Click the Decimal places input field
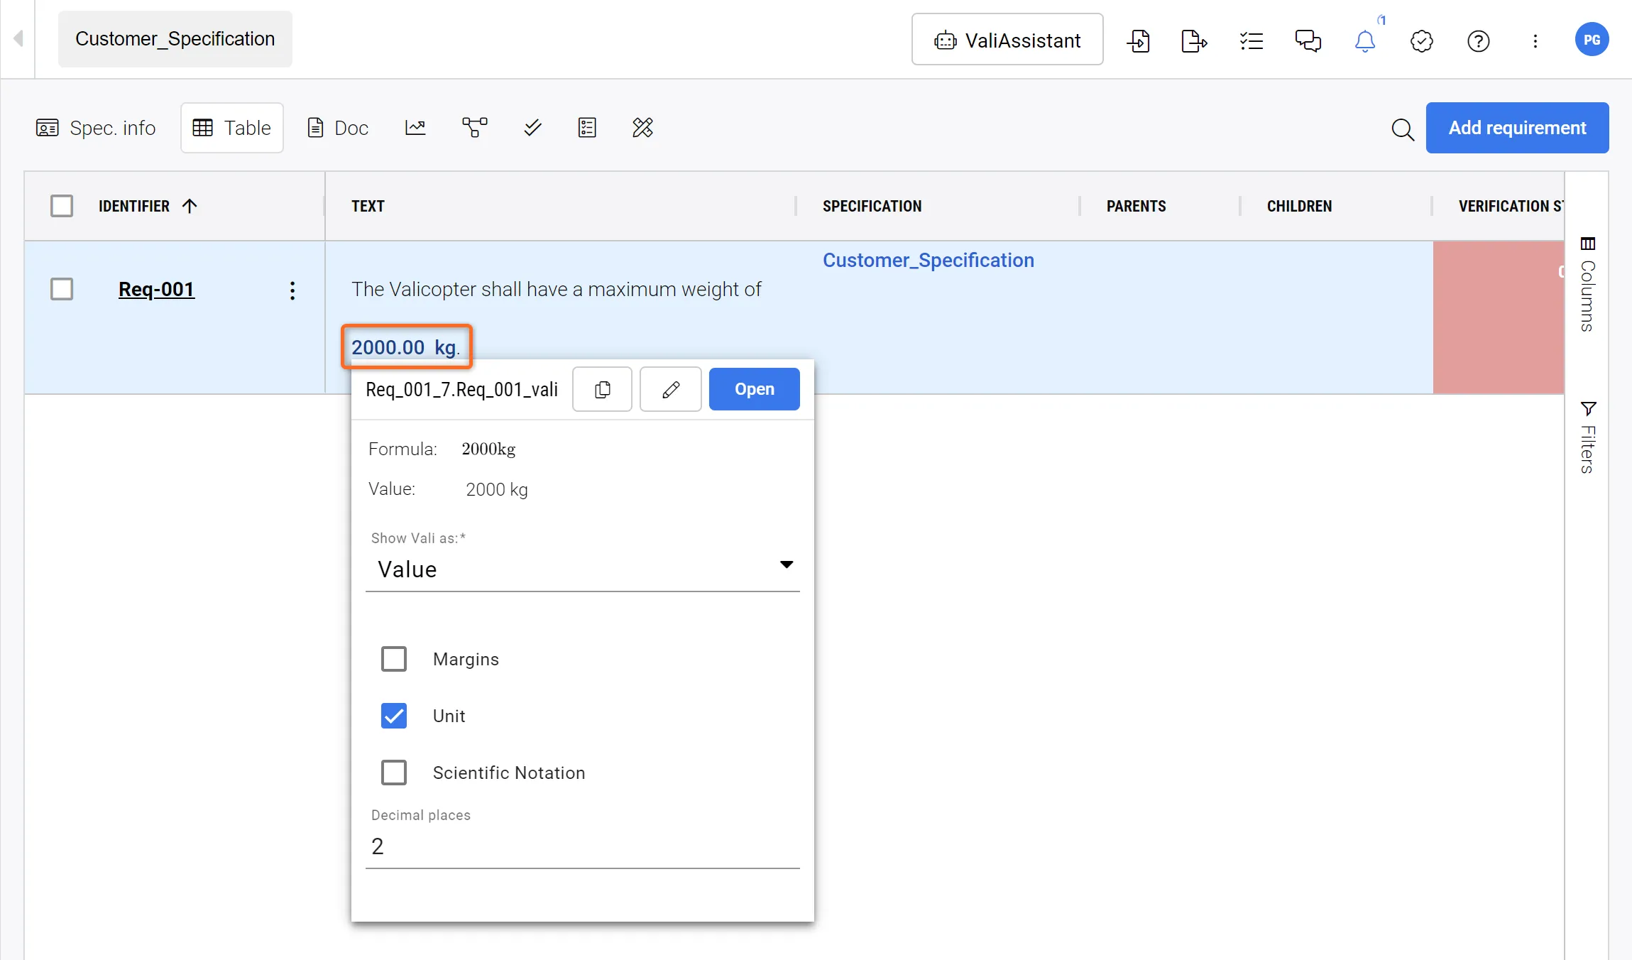 click(x=582, y=846)
